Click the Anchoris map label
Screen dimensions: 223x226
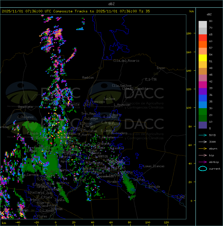click(x=63, y=183)
